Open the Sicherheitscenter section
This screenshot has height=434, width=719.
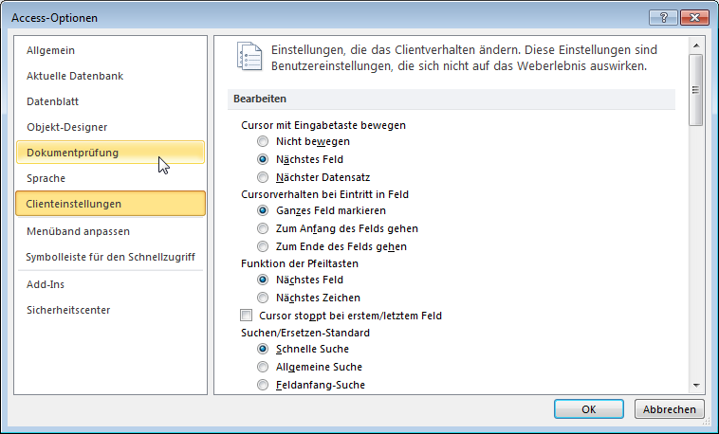click(68, 310)
